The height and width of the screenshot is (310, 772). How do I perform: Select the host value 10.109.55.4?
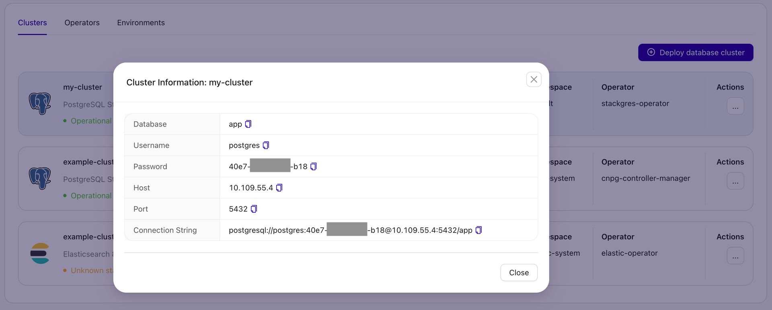pos(251,188)
